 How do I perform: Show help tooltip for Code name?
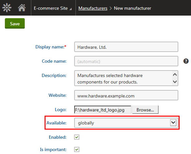[186, 61]
